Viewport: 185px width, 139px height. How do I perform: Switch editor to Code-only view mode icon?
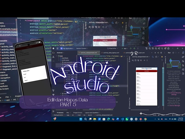click(x=155, y=53)
